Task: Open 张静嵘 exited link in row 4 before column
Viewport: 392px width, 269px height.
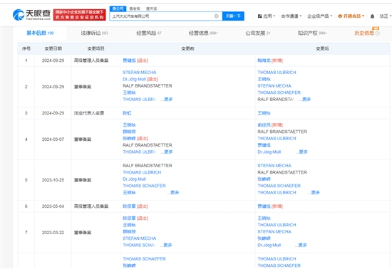Action: click(x=129, y=139)
